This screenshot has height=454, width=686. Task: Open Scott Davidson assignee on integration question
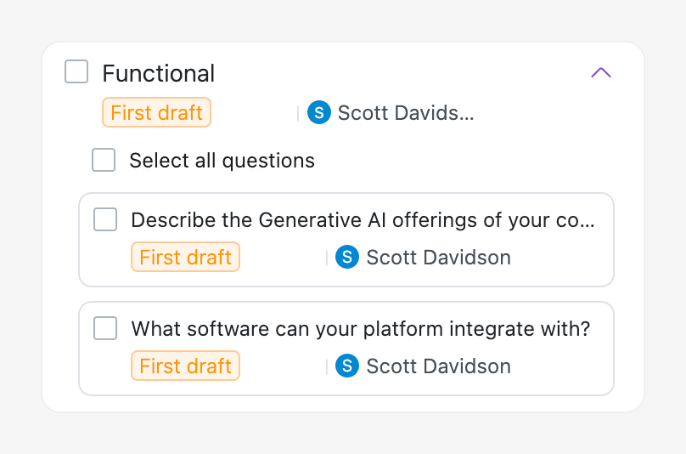[x=438, y=366]
